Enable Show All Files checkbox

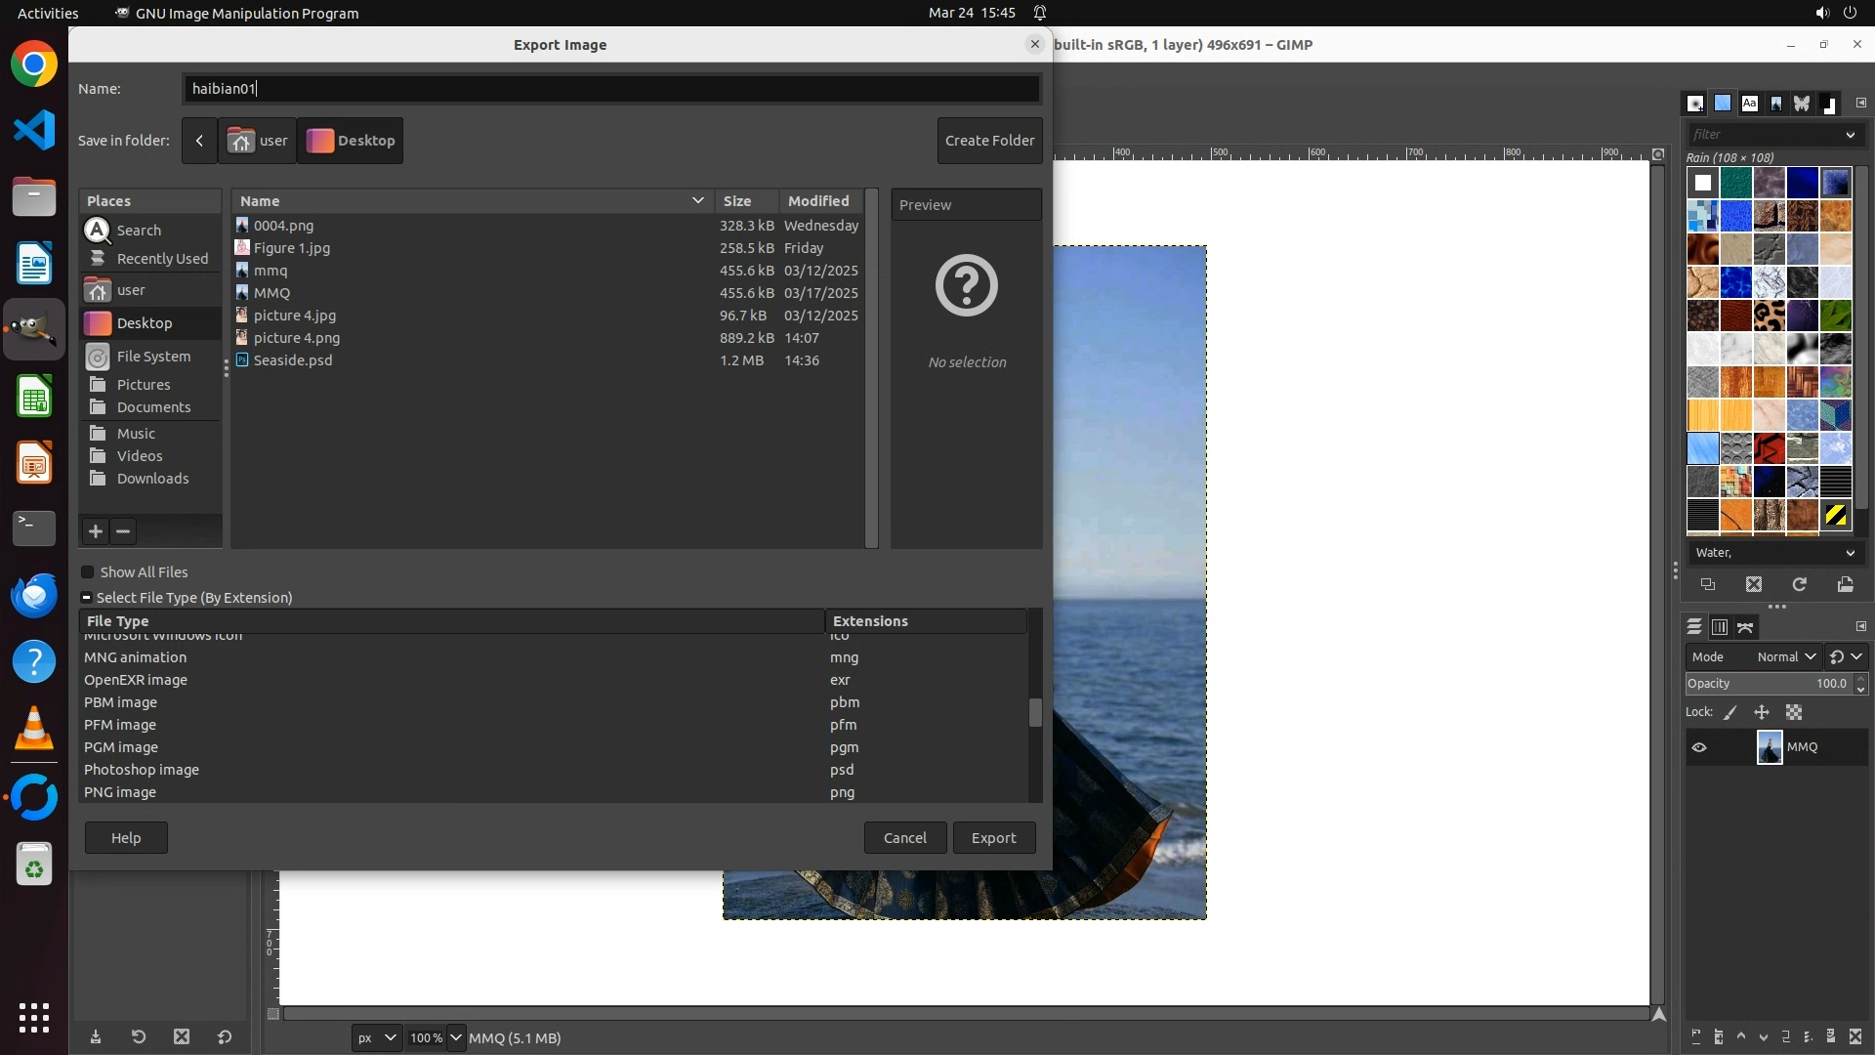click(88, 572)
